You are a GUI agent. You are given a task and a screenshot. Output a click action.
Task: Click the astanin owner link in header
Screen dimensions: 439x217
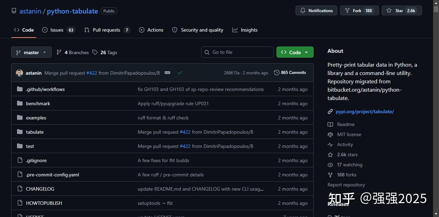pyautogui.click(x=30, y=11)
